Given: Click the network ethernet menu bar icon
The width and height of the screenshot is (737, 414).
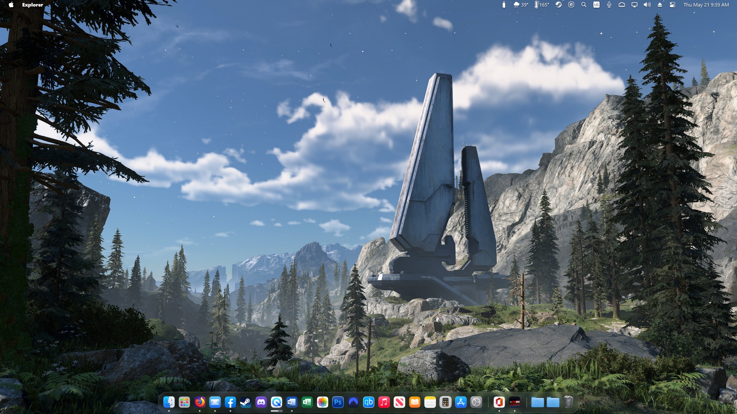Looking at the screenshot, I should (622, 5).
